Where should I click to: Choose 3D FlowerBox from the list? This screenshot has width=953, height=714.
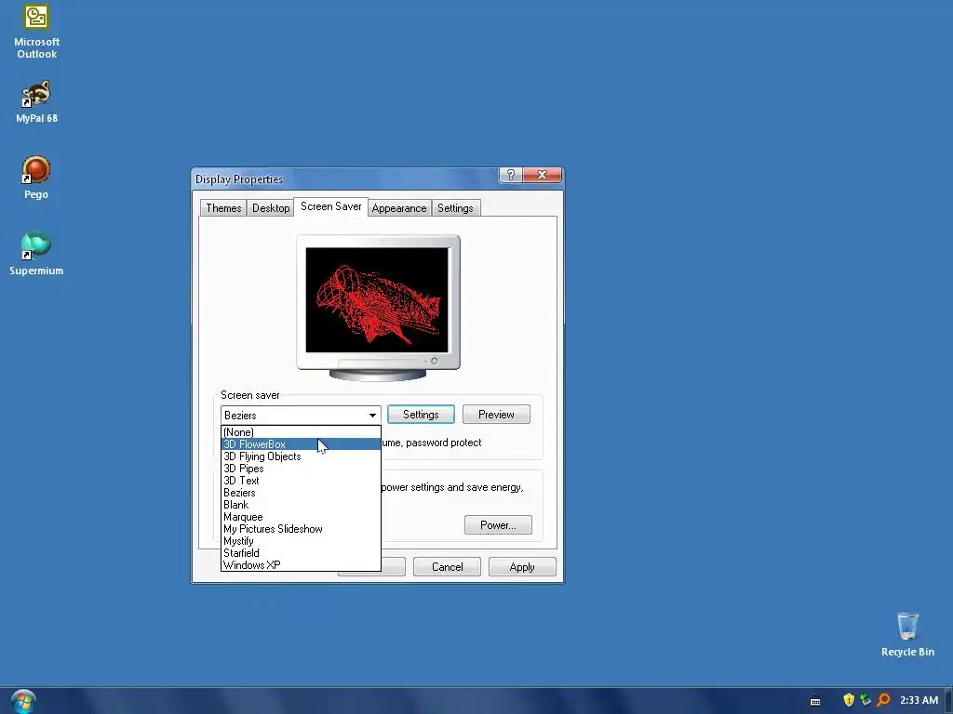click(x=301, y=444)
